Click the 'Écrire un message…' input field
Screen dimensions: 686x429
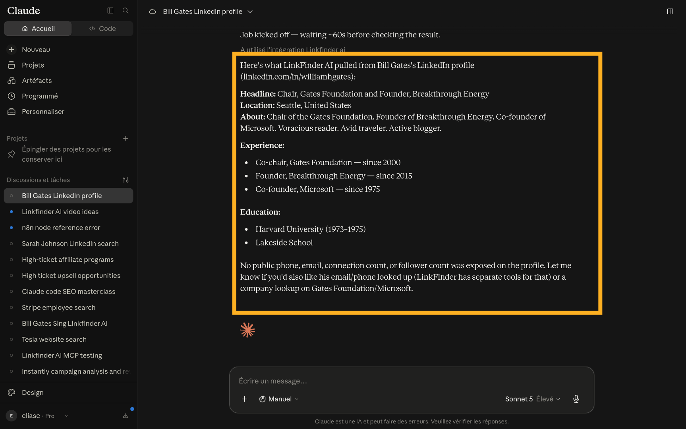point(412,381)
